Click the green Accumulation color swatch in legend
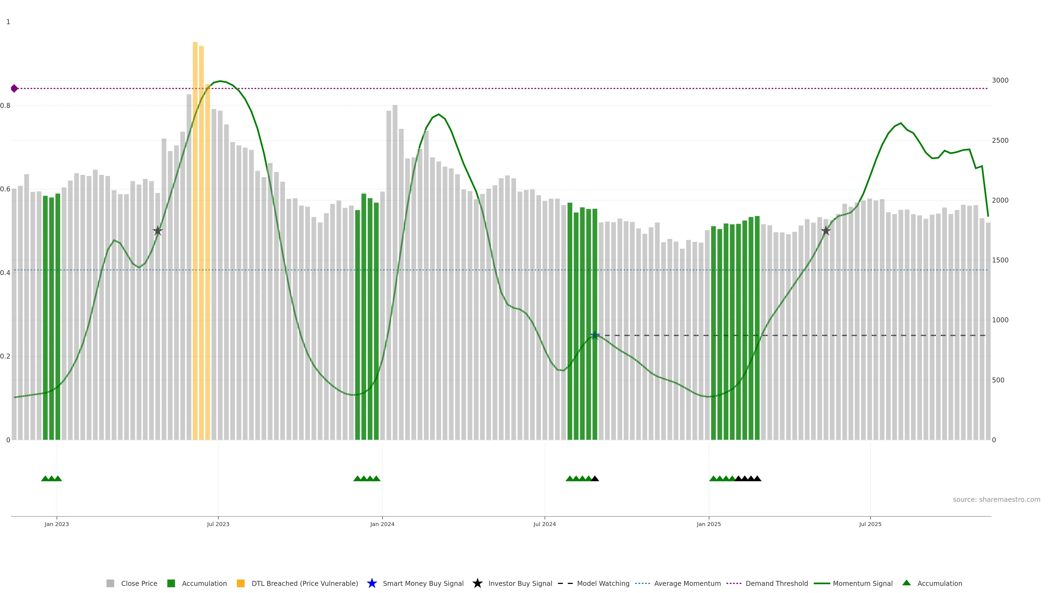 pyautogui.click(x=171, y=584)
